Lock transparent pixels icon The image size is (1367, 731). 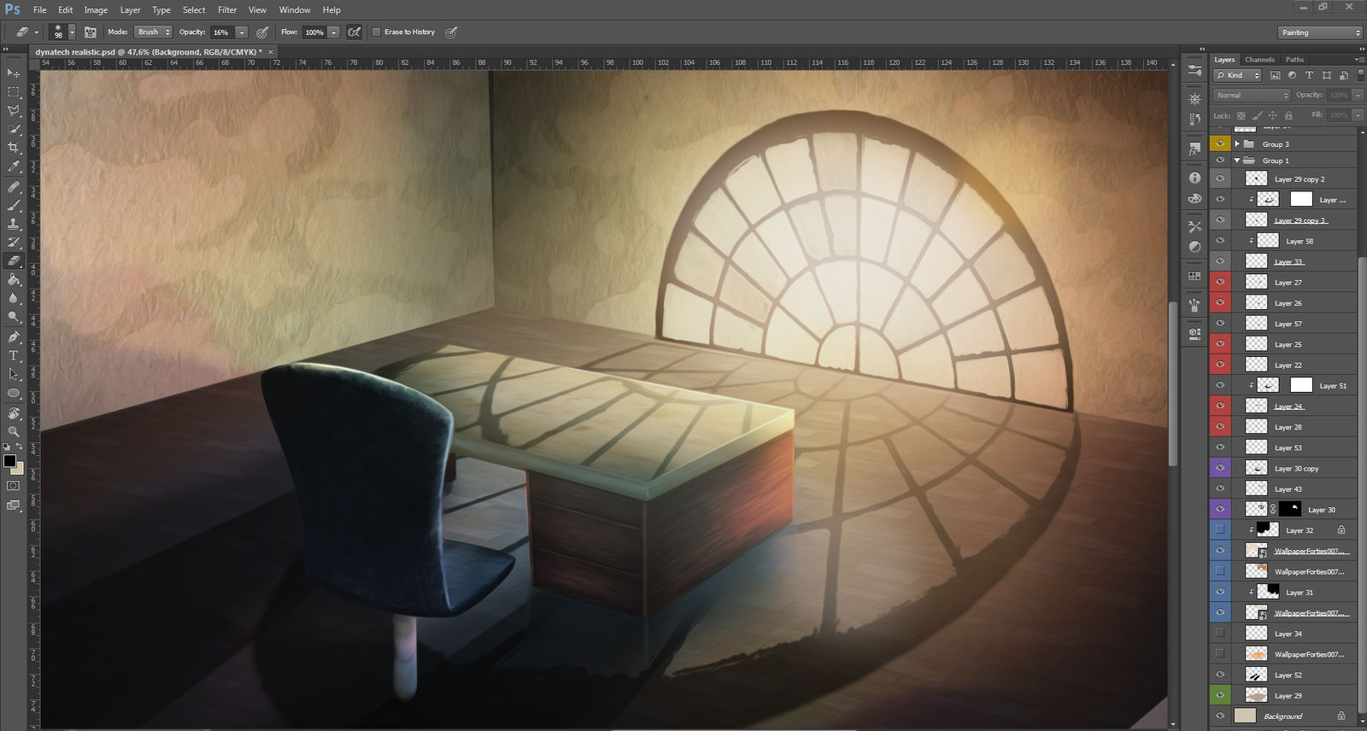click(1241, 115)
